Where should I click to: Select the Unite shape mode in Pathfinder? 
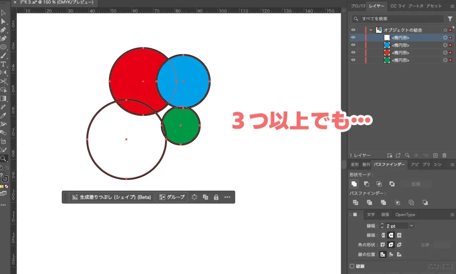coord(354,184)
